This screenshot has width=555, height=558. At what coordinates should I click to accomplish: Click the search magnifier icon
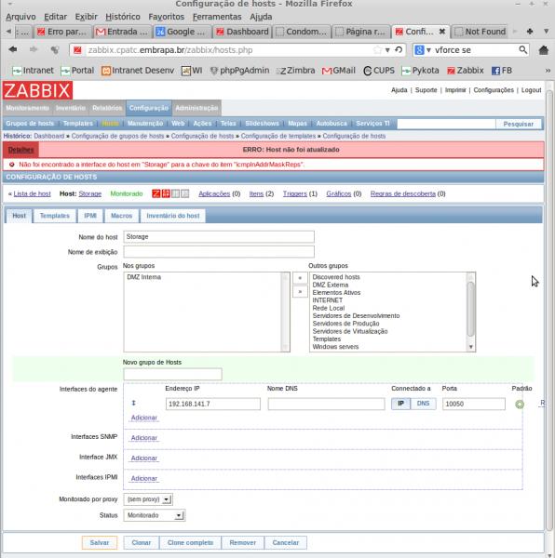click(522, 50)
